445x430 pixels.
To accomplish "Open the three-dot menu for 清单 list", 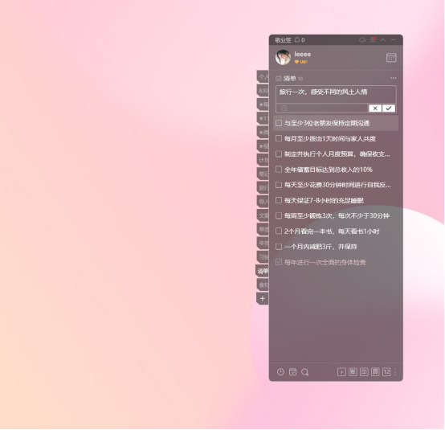I will [393, 78].
